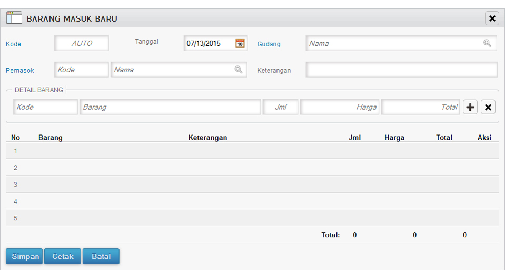Click the Simpan button

[x=24, y=256]
